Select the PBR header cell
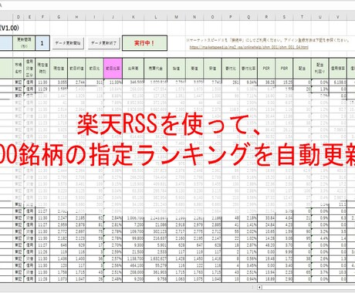This screenshot has height=293, width=355. click(284, 69)
